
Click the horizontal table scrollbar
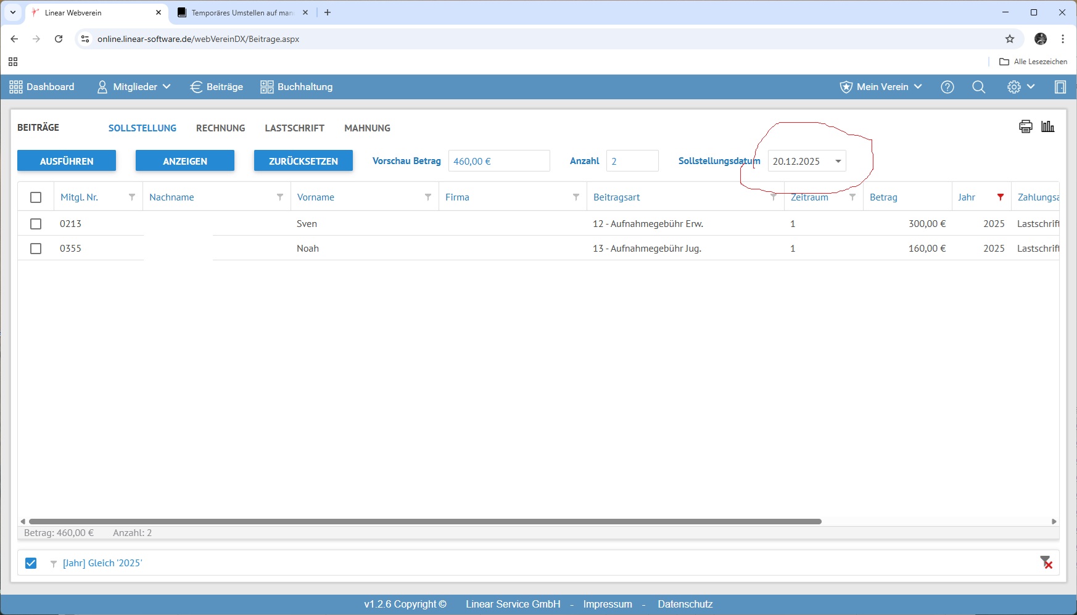(x=425, y=521)
